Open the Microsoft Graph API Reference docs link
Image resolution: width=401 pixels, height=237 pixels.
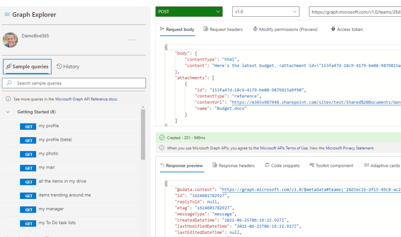[86, 99]
